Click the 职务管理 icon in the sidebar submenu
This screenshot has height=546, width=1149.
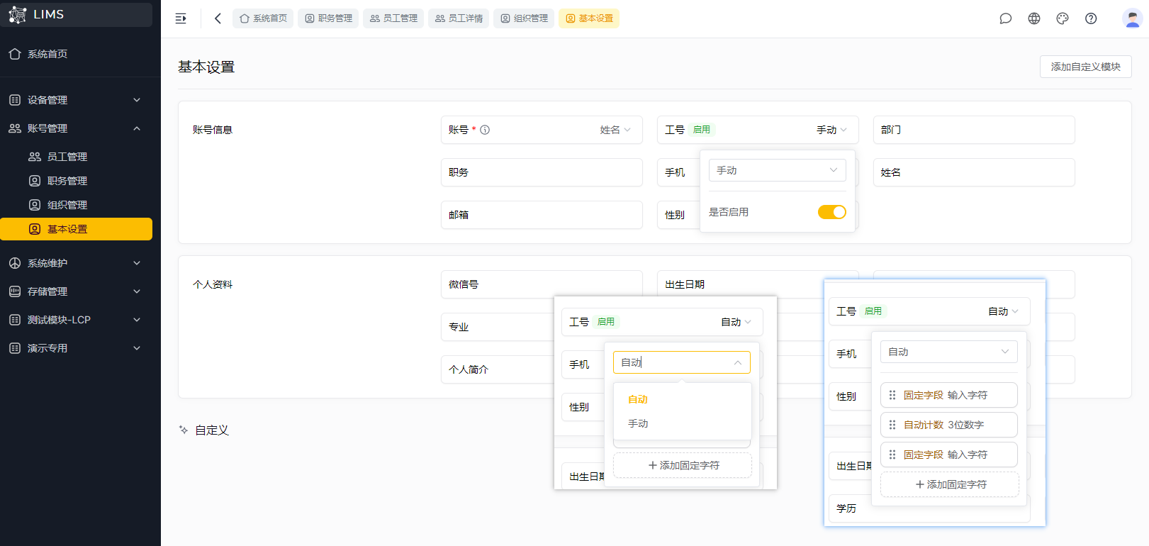pos(35,181)
